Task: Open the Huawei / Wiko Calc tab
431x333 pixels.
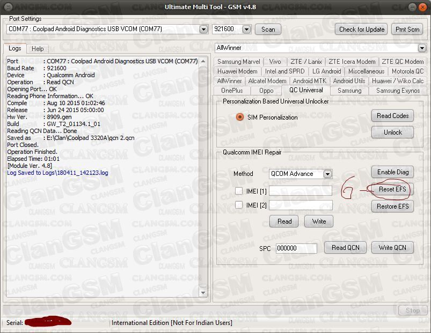Action: [x=398, y=81]
